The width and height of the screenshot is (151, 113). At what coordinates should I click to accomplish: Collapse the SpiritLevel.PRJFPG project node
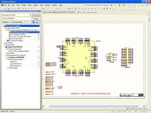(x=4, y=47)
